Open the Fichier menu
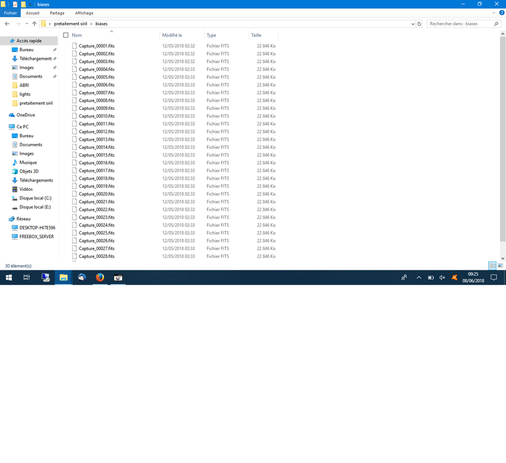Image resolution: width=506 pixels, height=463 pixels. (x=10, y=13)
